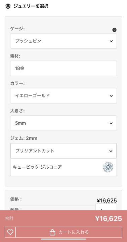The height and width of the screenshot is (242, 127).
Task: Add item to wishlist with heart icon
Action: (10, 232)
